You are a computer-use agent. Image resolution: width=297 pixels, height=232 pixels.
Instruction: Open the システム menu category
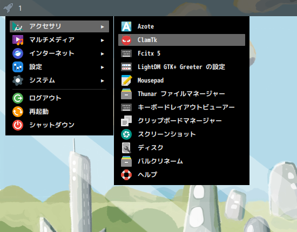click(x=59, y=80)
